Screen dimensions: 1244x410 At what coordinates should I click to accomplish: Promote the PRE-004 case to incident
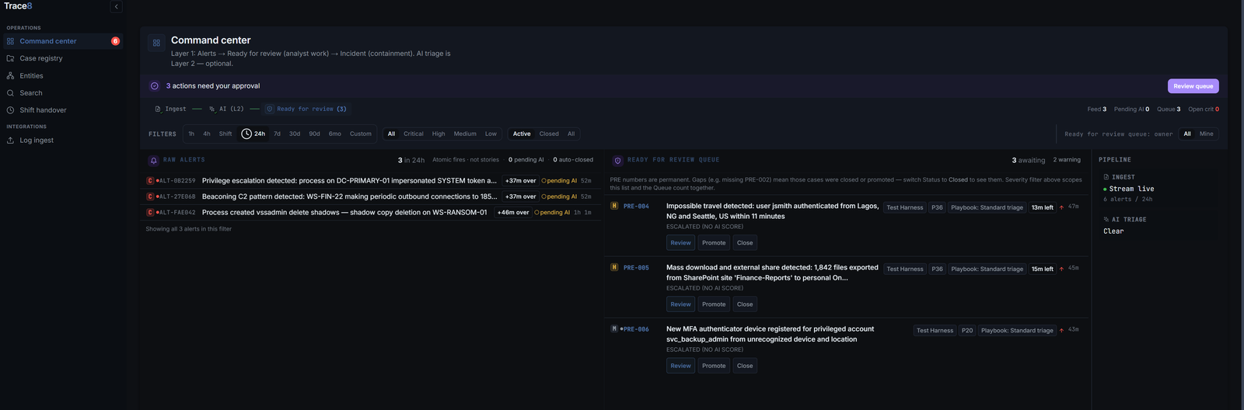point(714,243)
